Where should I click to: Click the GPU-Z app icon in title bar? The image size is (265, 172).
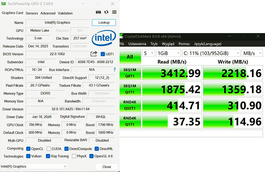tap(3, 4)
